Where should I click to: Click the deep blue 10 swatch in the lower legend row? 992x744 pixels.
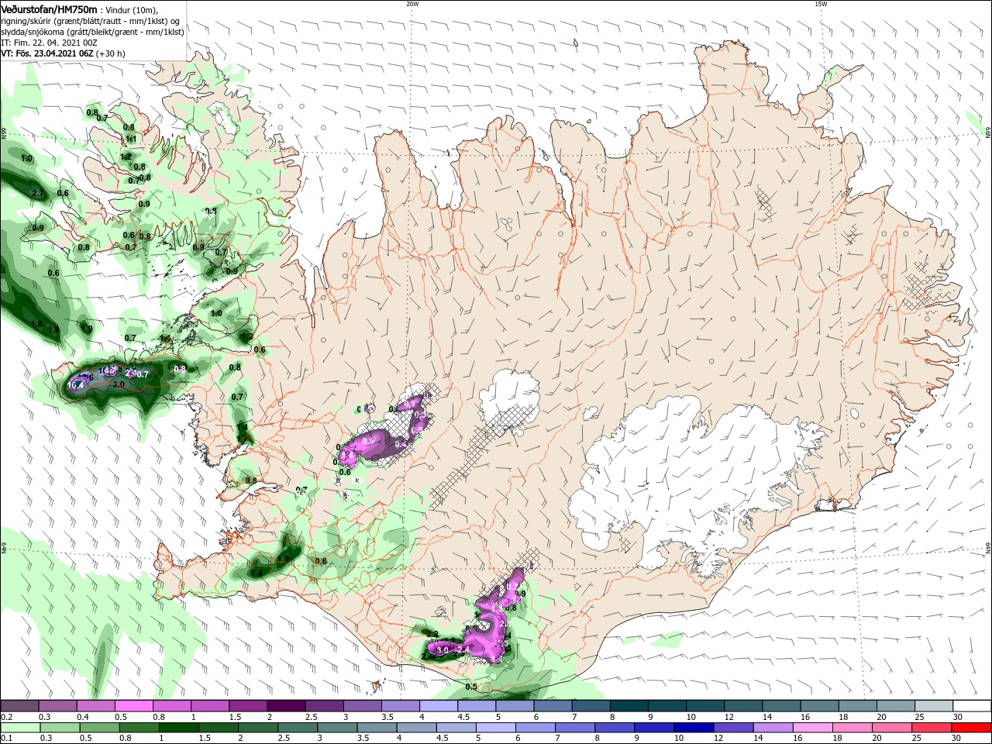(694, 728)
